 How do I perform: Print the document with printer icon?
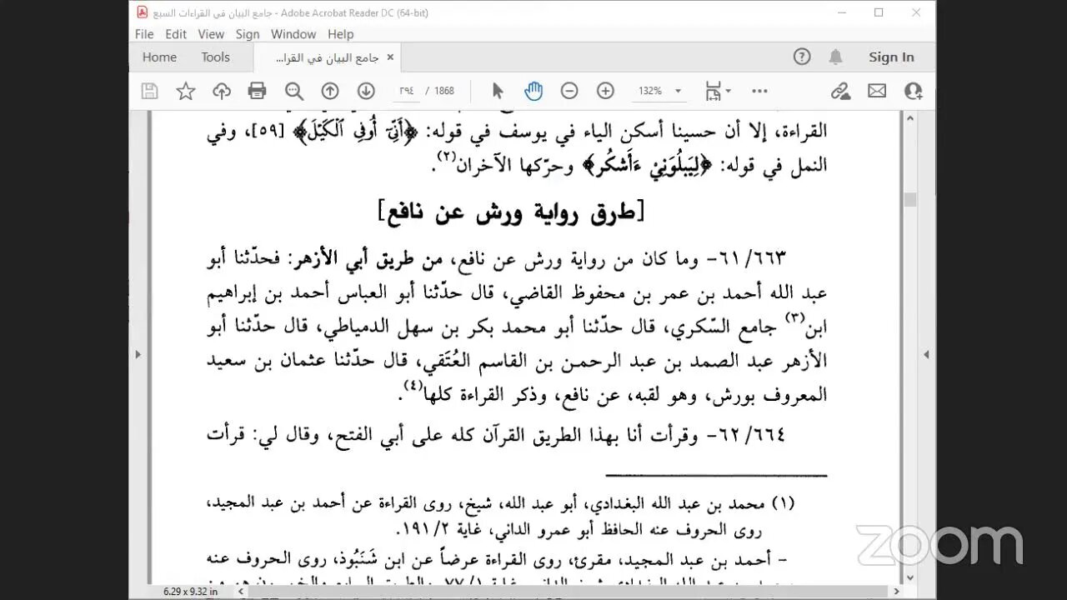click(258, 91)
